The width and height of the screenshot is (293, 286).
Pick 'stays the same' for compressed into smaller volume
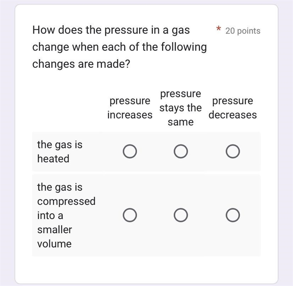point(181,215)
